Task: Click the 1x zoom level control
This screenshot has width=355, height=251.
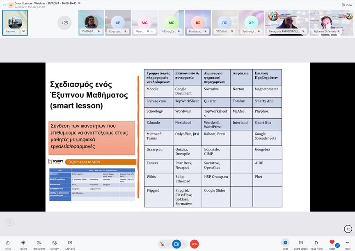Action: (348, 229)
